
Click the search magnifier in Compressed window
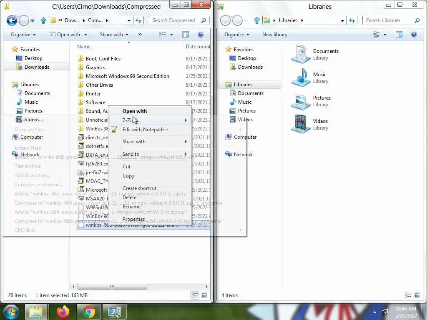click(203, 20)
